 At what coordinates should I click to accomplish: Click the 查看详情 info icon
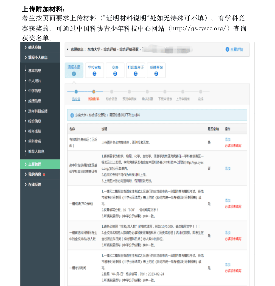point(227,49)
